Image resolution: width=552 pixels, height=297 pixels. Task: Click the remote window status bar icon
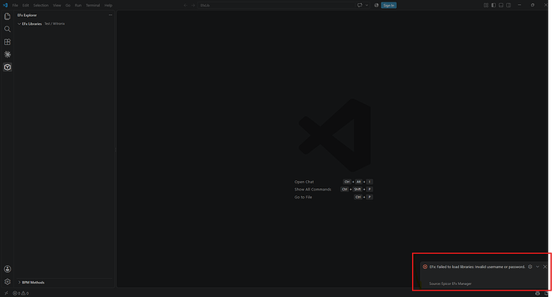pyautogui.click(x=6, y=293)
